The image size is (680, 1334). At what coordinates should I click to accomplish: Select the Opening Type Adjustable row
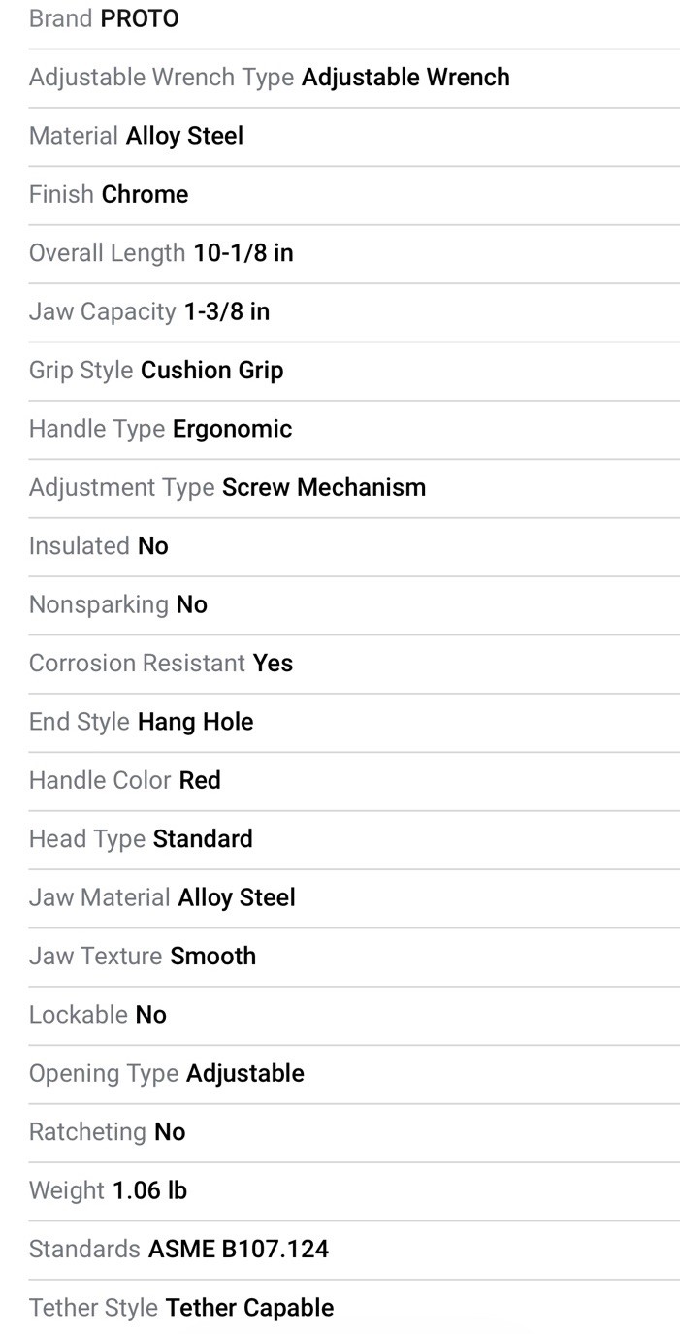click(x=167, y=1074)
